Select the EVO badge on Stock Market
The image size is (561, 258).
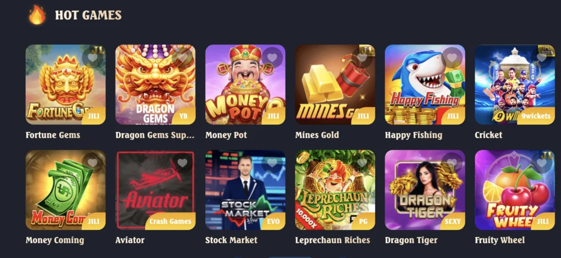pos(273,221)
